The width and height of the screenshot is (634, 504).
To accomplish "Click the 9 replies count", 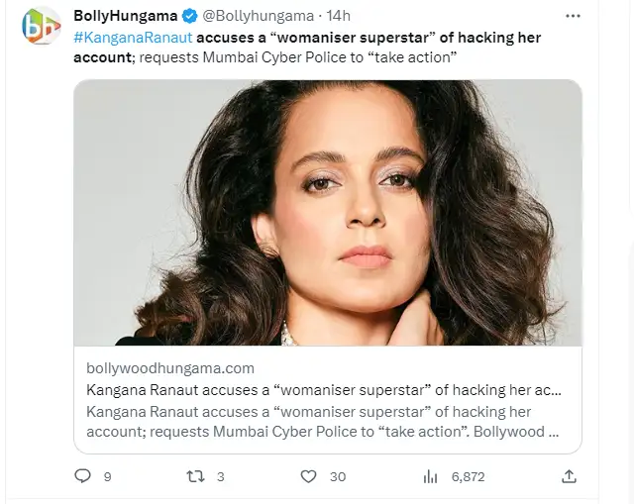I will point(107,476).
